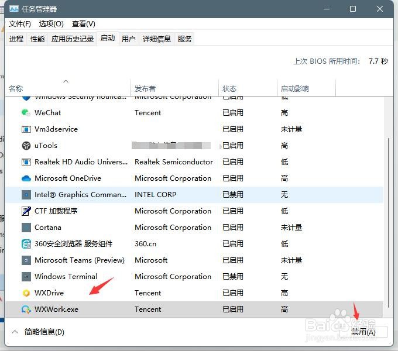
Task: Click Microsoft publisher of Teams row
Action: (x=151, y=260)
